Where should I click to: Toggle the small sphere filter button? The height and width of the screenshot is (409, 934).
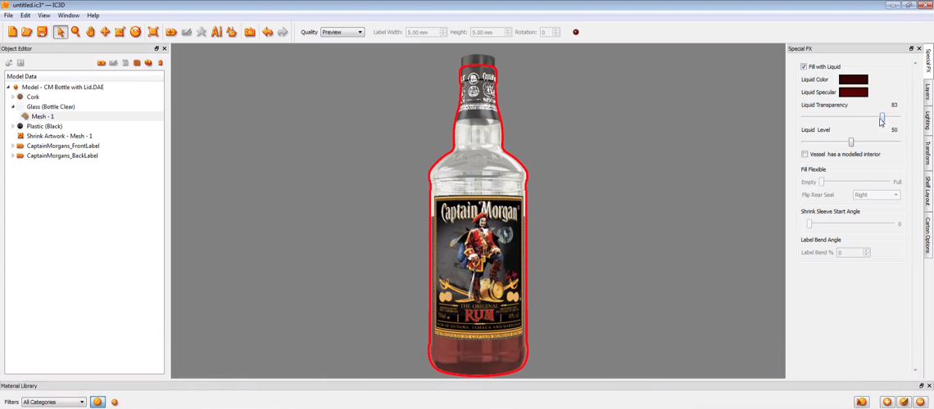click(x=115, y=402)
